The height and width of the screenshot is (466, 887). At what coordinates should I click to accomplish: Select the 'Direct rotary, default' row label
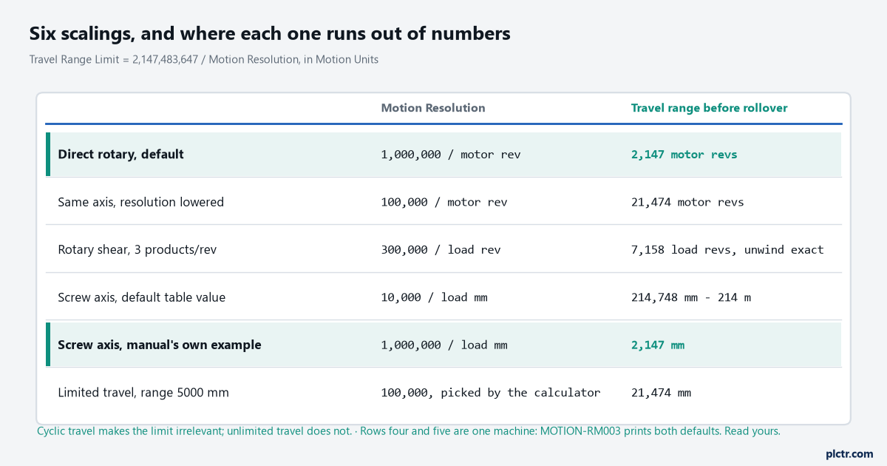[x=121, y=155]
